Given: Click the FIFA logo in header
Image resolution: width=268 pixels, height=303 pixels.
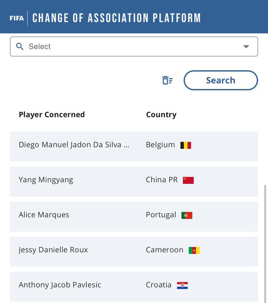Looking at the screenshot, I should (x=17, y=18).
